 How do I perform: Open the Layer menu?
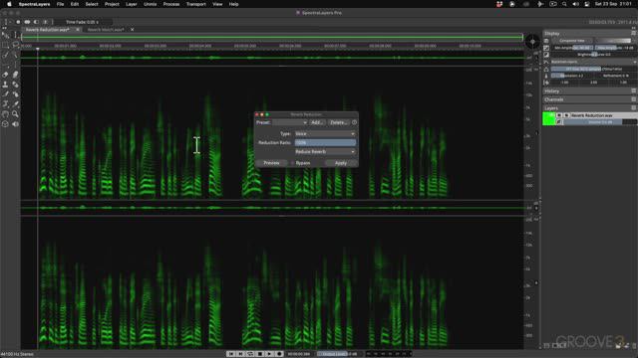click(x=131, y=4)
